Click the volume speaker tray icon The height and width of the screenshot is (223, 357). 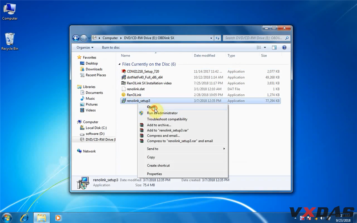point(322,218)
